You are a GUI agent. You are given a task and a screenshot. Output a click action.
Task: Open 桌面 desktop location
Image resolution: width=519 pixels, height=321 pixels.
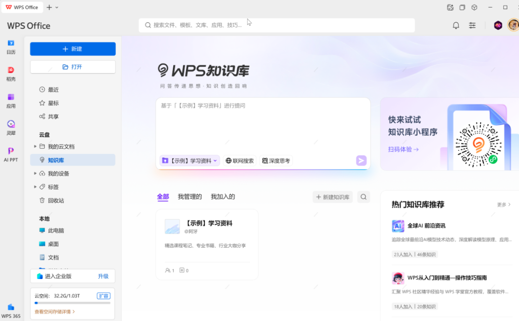coord(73,244)
